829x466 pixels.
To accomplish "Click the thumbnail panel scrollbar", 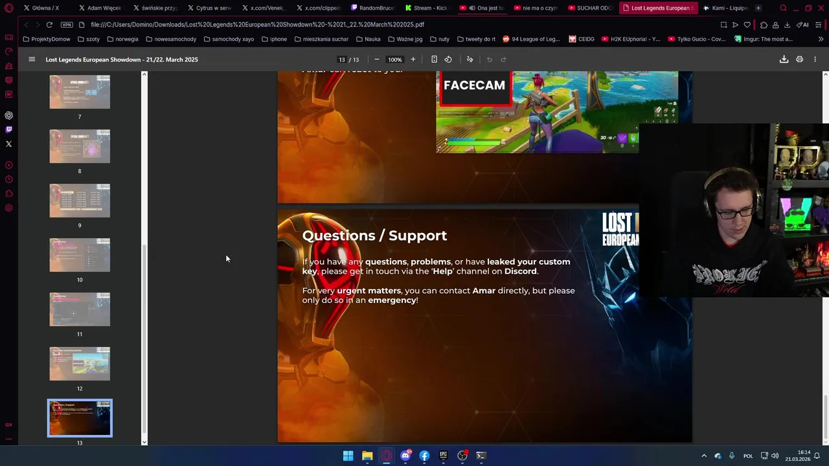I will tap(144, 338).
